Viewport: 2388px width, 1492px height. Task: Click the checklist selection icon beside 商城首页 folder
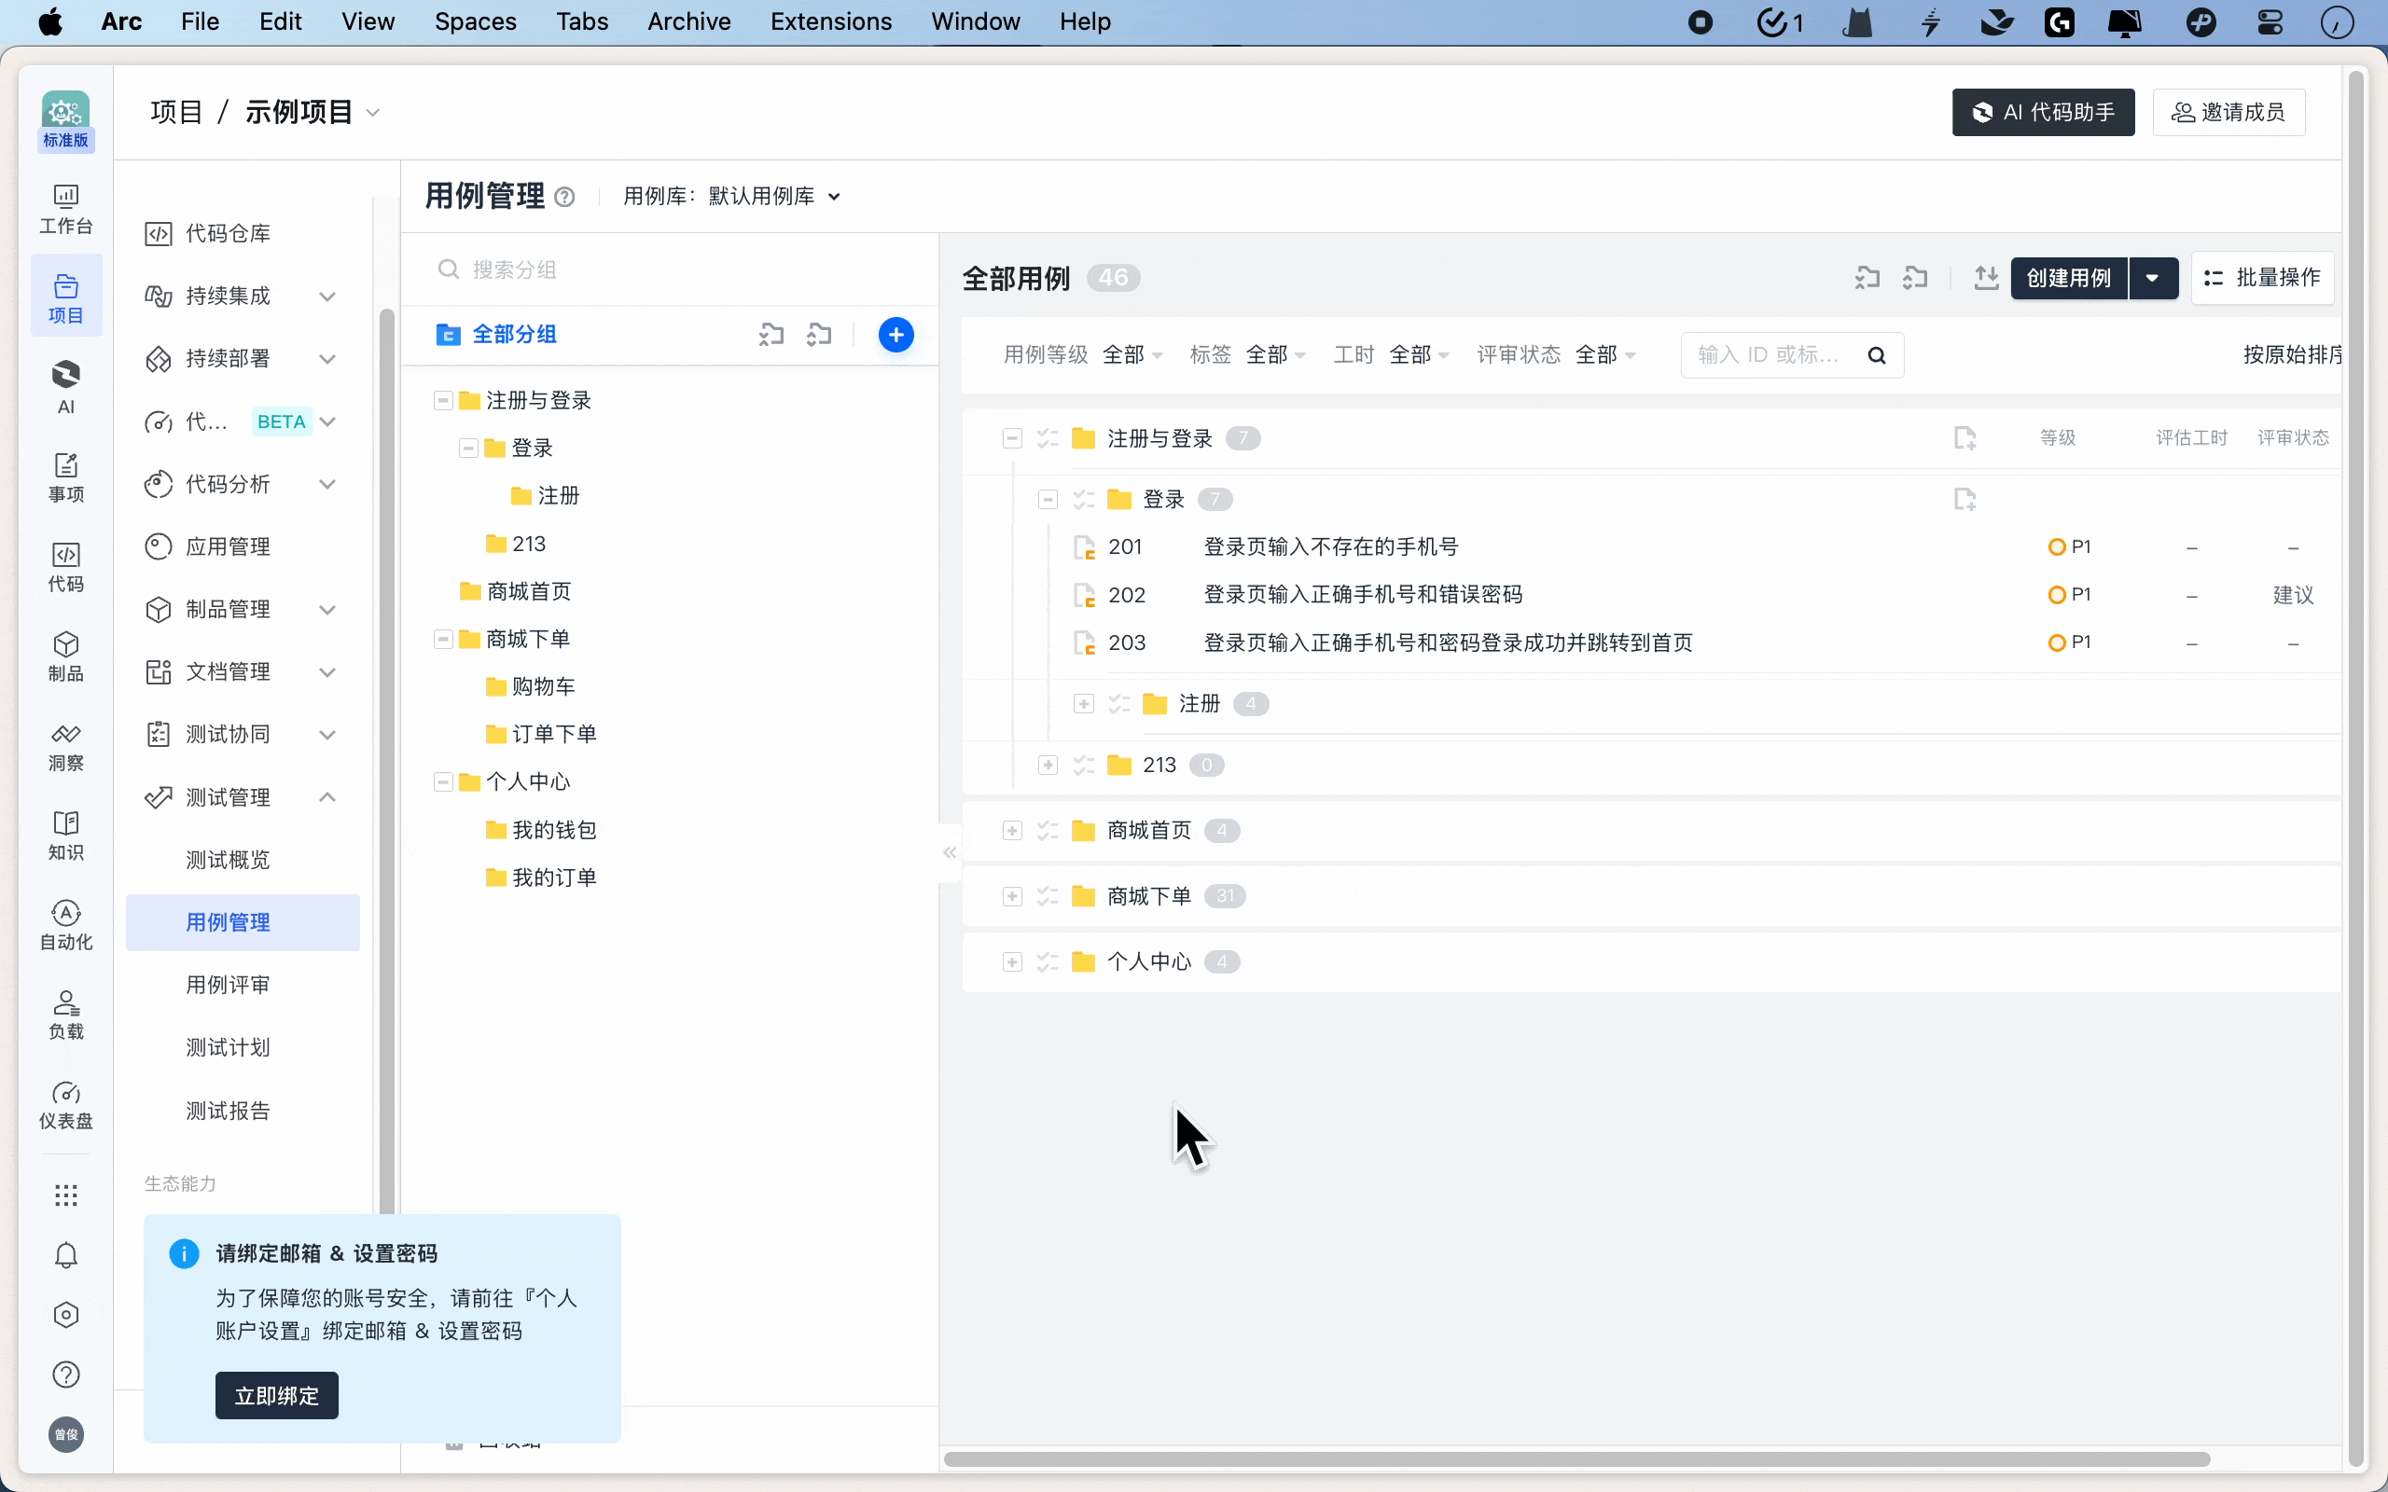tap(1047, 831)
